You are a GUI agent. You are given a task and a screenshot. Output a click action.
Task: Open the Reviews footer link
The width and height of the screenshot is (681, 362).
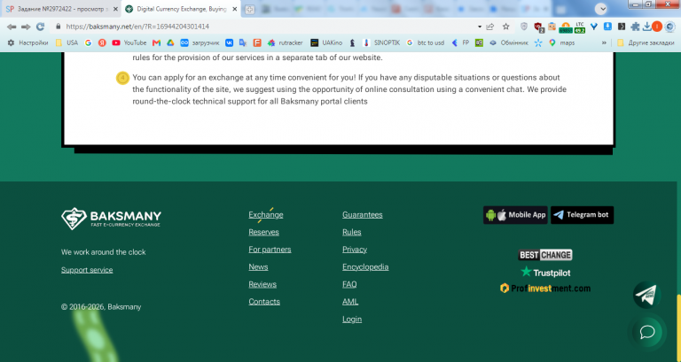(x=262, y=284)
